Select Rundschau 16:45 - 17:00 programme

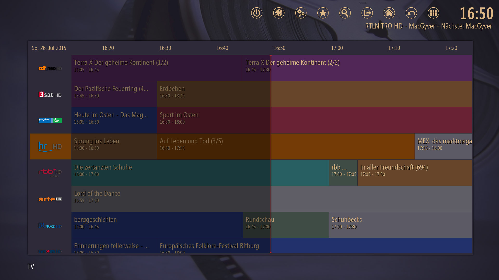click(286, 225)
